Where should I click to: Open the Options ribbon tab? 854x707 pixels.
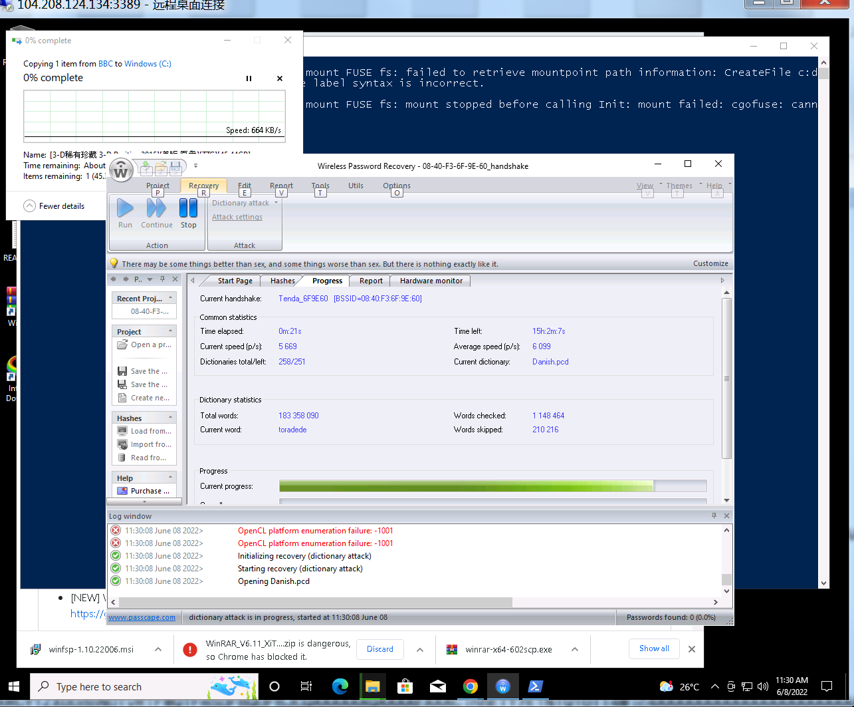396,186
